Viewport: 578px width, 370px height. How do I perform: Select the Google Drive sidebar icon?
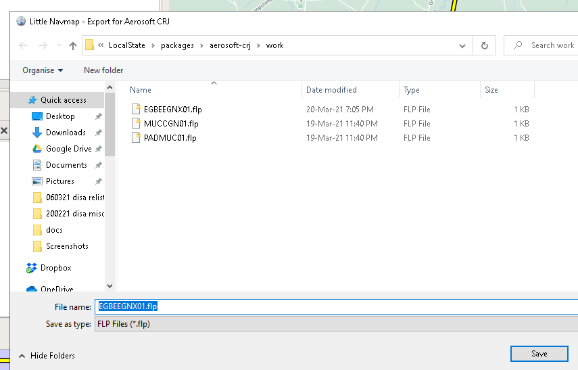(x=37, y=149)
